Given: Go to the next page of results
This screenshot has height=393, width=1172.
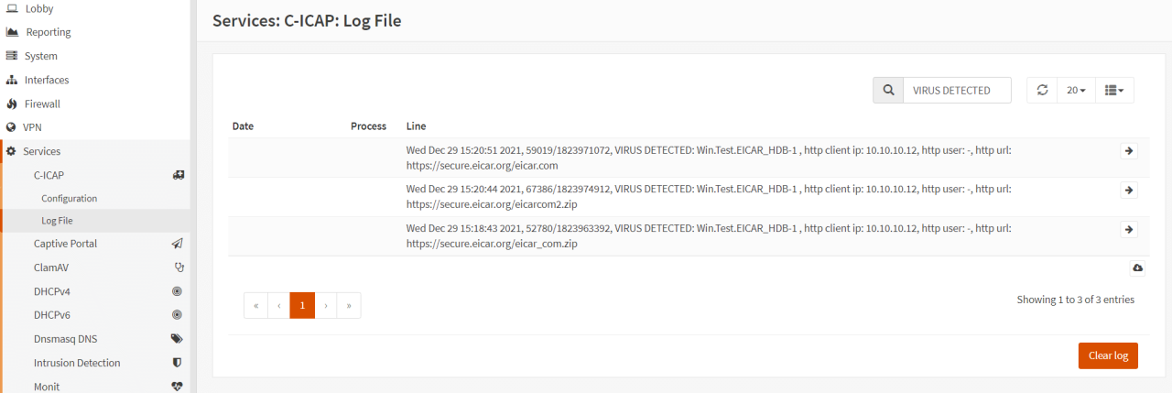Looking at the screenshot, I should tap(326, 305).
